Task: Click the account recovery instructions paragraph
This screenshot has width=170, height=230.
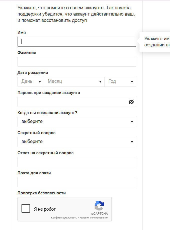Action: (76, 14)
